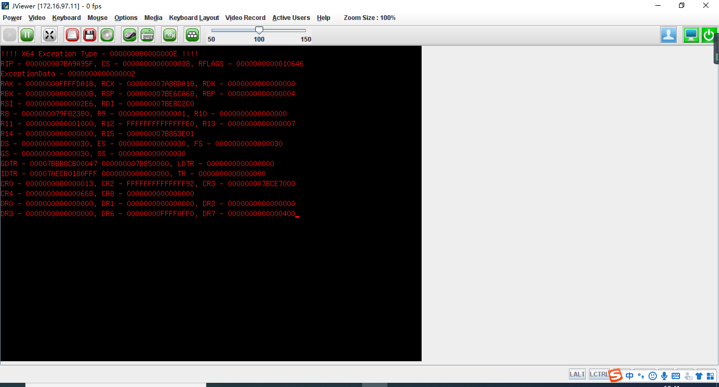Click the 'ExceptionData' line in console
The image size is (719, 387).
click(x=68, y=74)
